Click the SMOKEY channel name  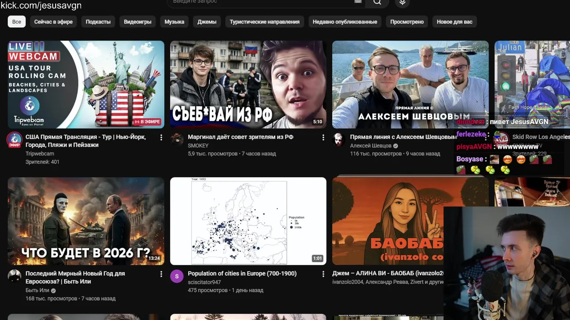coord(198,146)
